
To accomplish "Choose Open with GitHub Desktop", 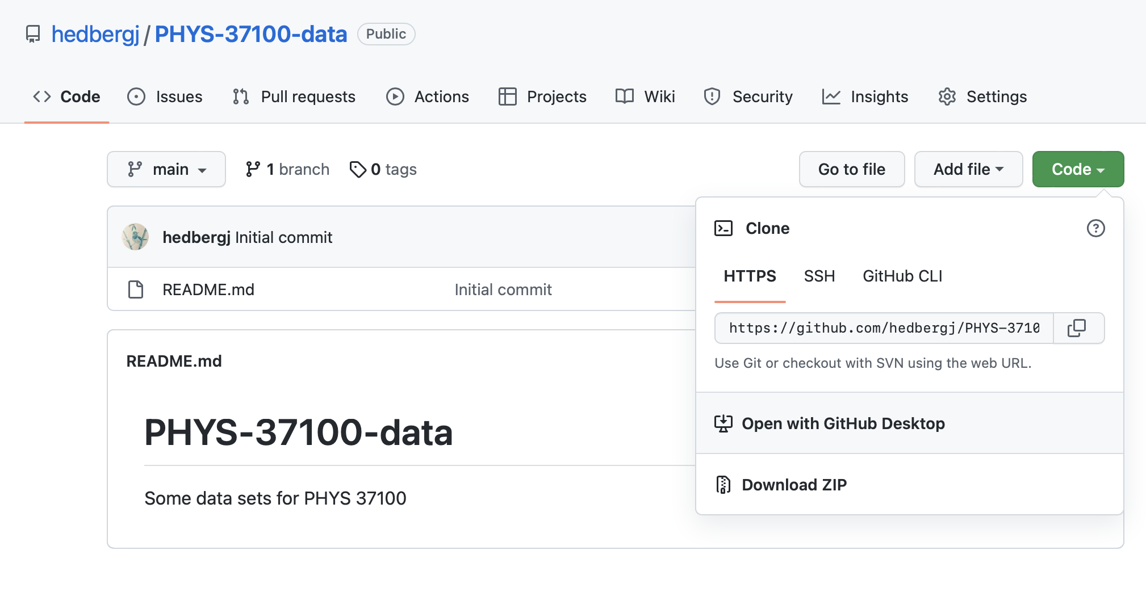I will (x=910, y=423).
